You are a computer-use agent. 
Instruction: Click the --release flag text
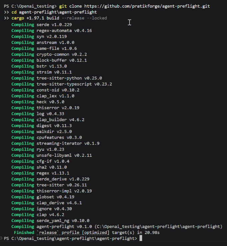tap(73, 18)
